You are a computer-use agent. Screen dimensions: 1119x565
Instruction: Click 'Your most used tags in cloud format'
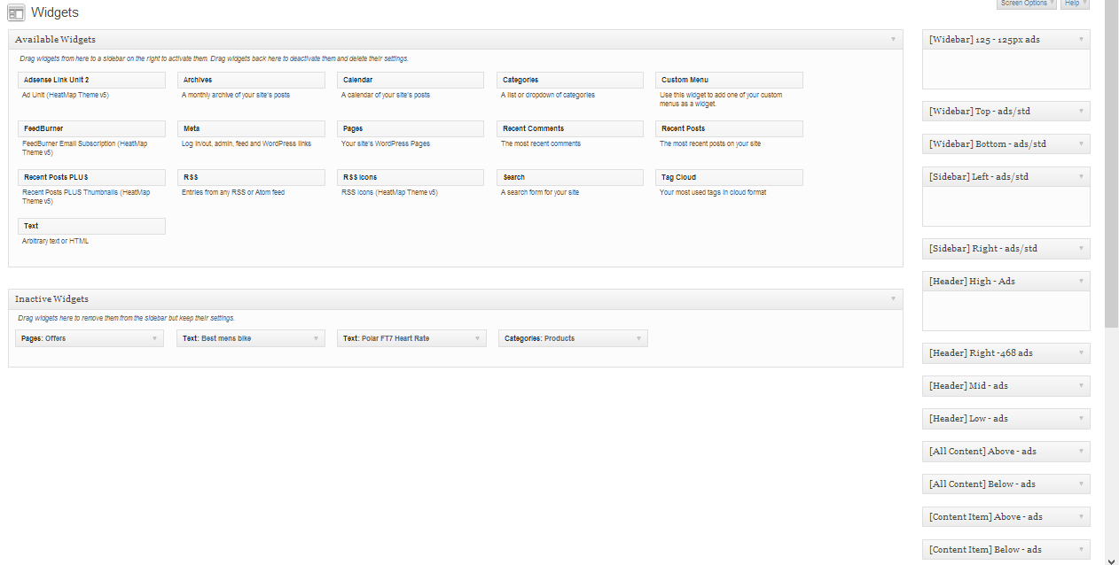713,193
